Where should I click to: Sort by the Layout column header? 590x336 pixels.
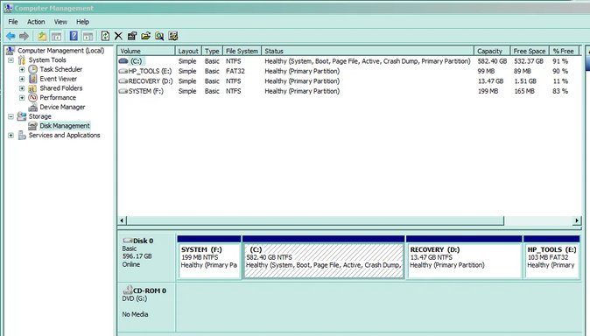point(188,51)
